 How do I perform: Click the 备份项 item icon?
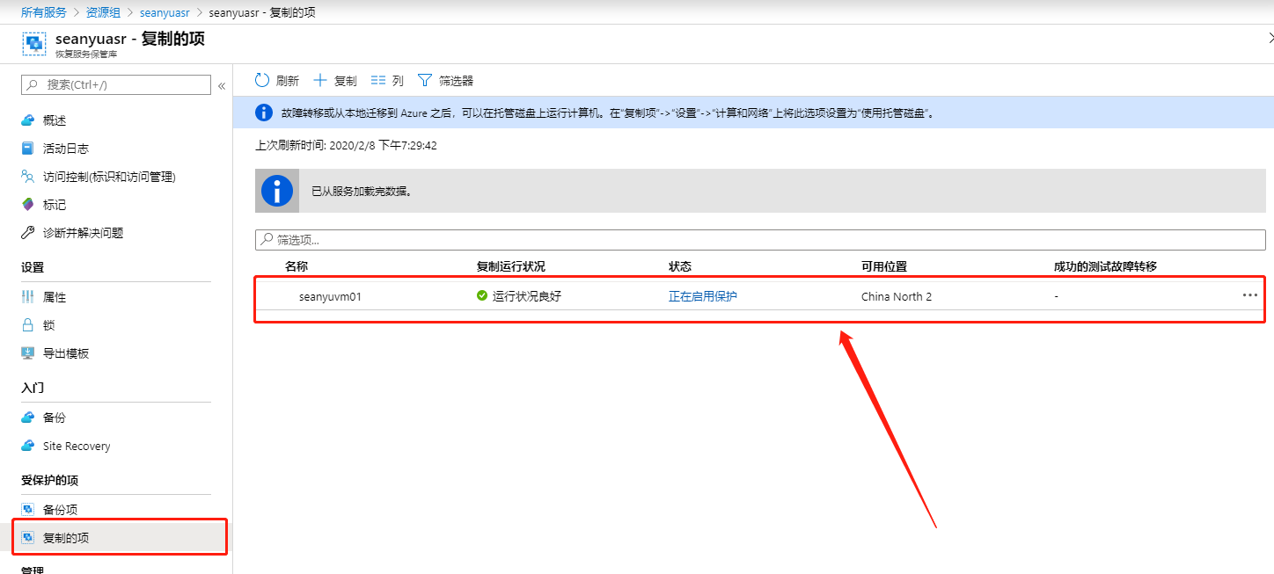[x=27, y=510]
